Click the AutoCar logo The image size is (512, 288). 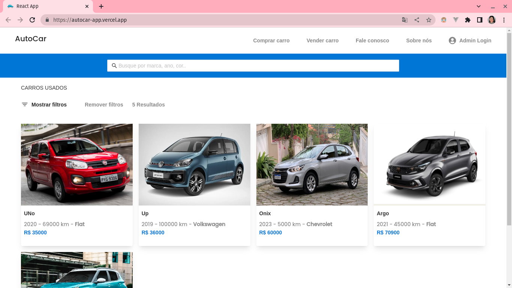[x=31, y=39]
